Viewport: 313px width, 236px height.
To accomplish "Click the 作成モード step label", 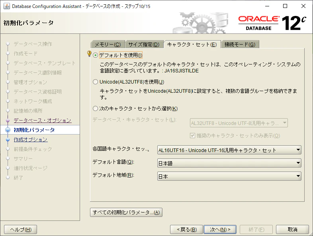I will [25, 53].
